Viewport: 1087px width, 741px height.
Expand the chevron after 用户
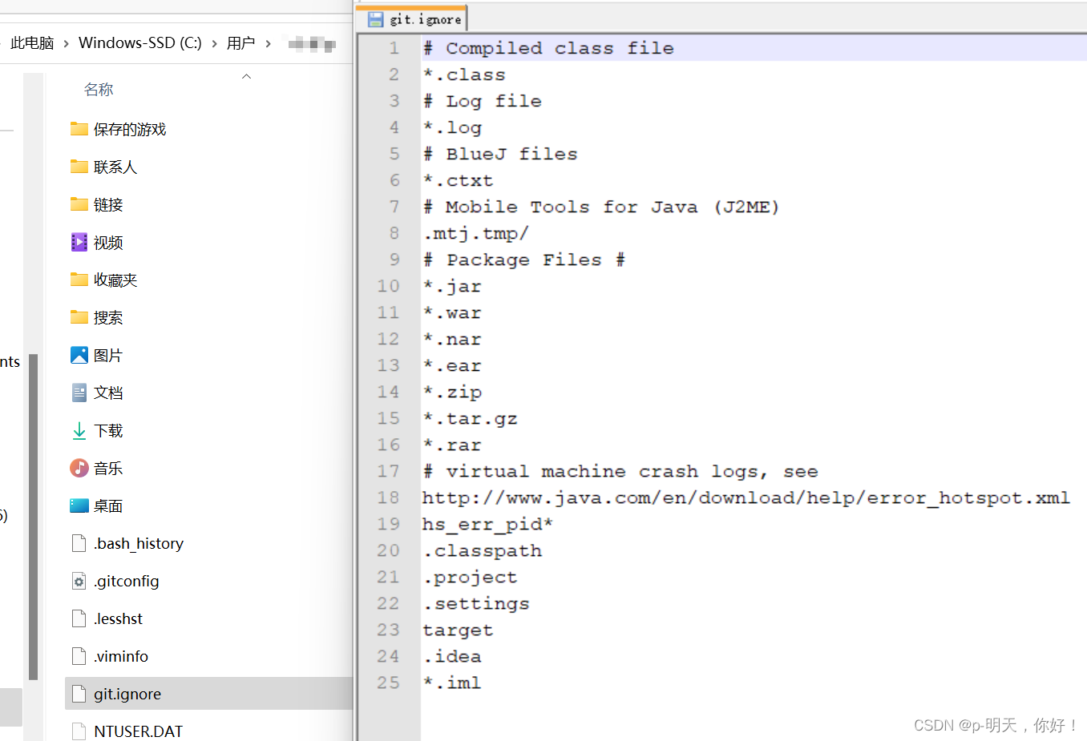(268, 43)
